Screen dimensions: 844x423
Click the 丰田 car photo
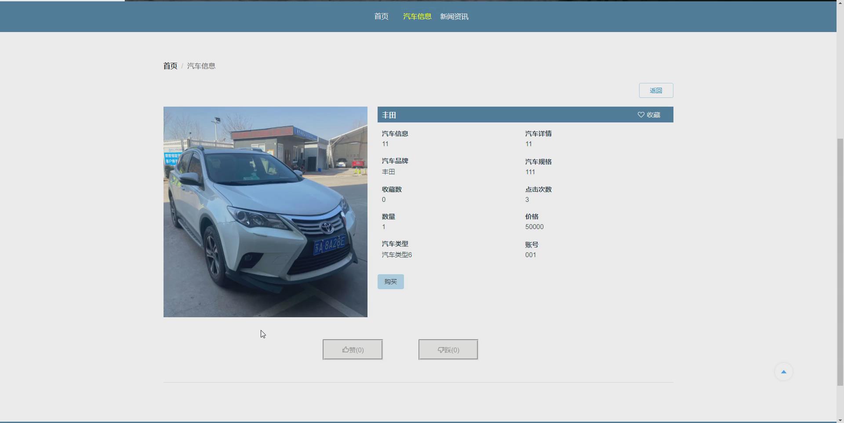(x=266, y=212)
